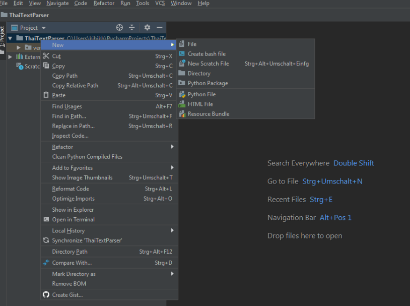Screen dimensions: 410x306
Task: Click the Directory folder icon in submenu
Action: click(182, 73)
